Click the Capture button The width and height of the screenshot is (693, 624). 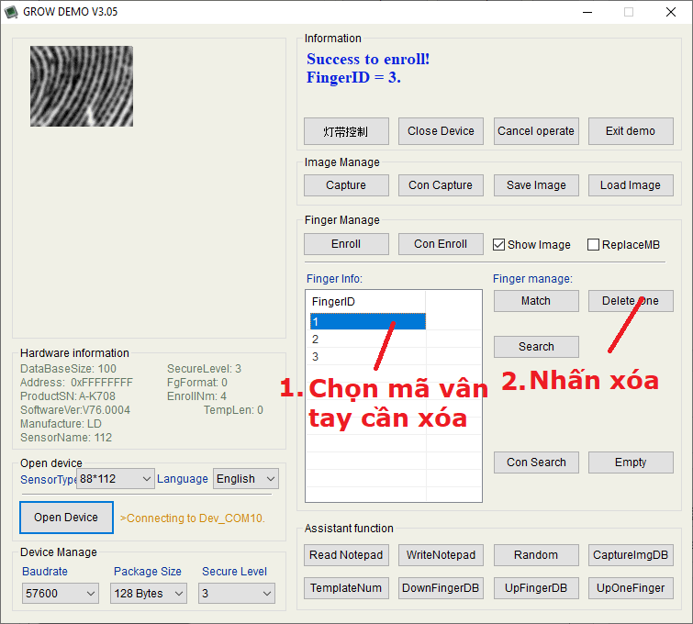click(346, 185)
